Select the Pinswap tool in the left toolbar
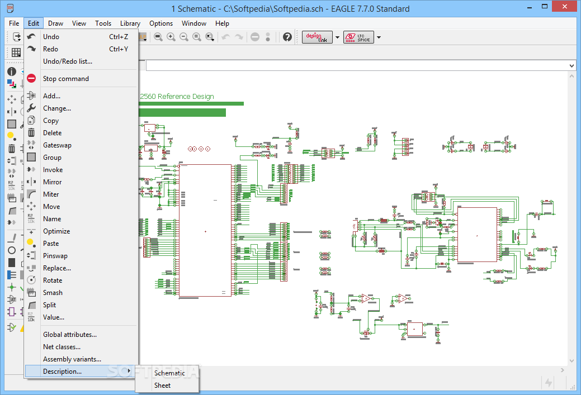 (12, 161)
